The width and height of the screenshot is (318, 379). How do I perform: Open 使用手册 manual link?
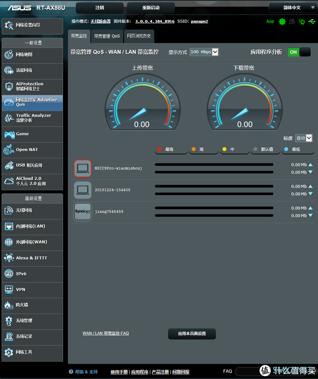[119, 372]
